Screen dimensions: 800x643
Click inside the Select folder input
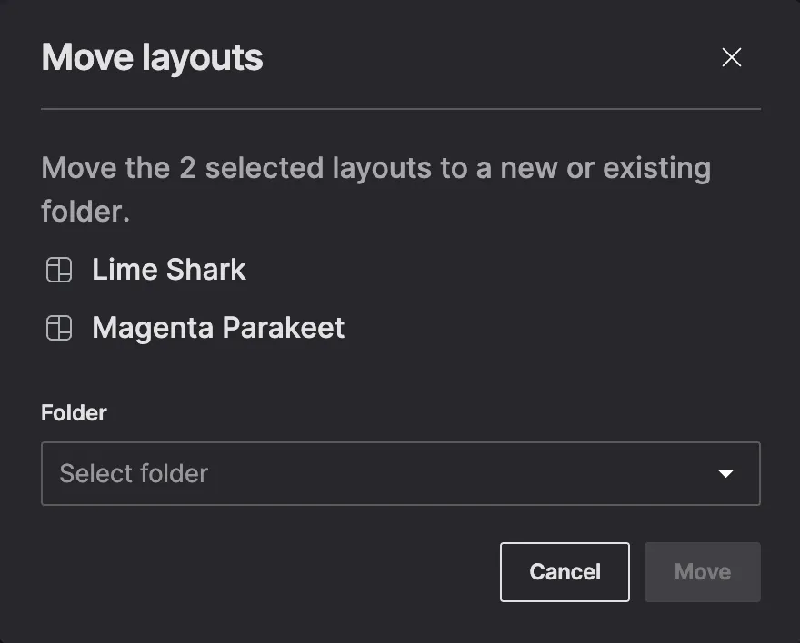click(x=273, y=473)
